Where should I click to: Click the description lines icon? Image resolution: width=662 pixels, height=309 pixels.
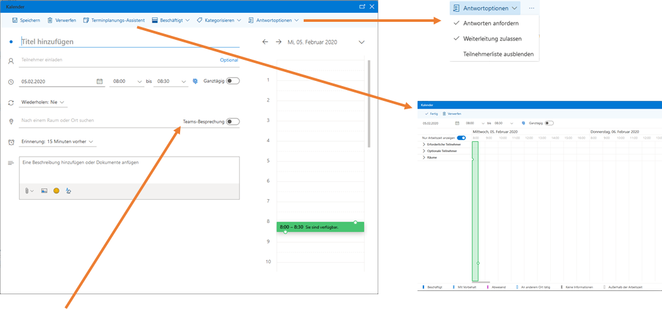point(11,163)
